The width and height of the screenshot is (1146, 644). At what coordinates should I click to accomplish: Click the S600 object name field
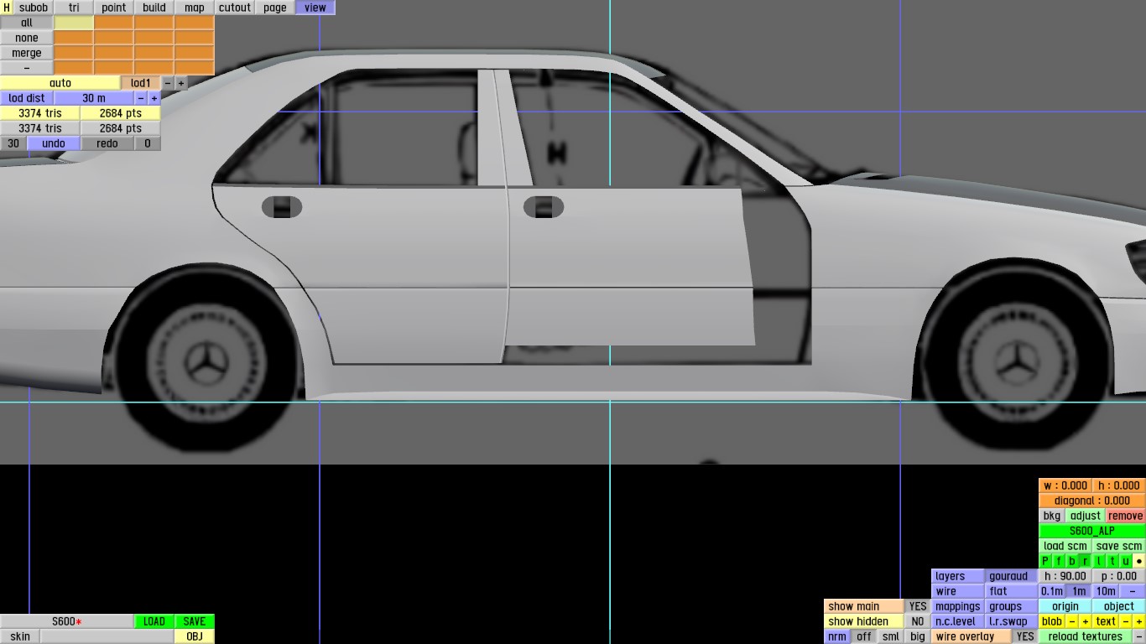click(67, 621)
